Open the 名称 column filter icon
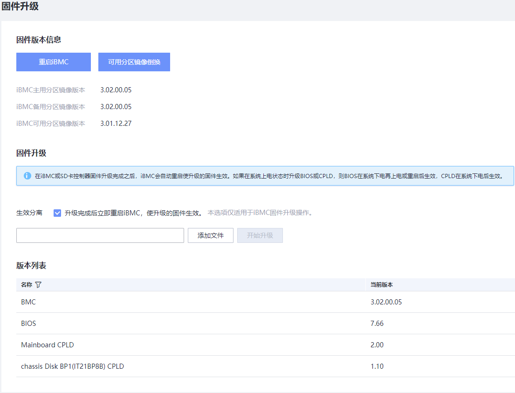Viewport: 515px width, 393px height. (x=38, y=284)
